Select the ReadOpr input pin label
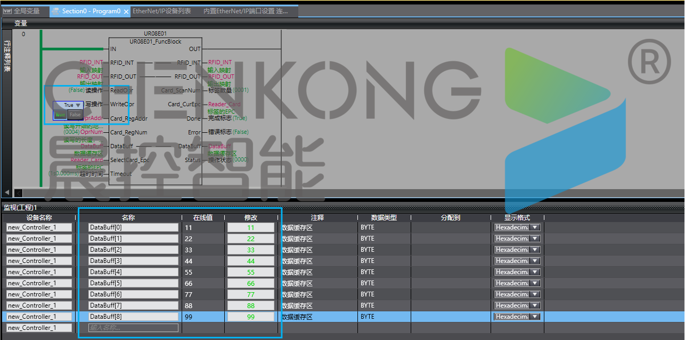685x340 pixels. tap(122, 90)
